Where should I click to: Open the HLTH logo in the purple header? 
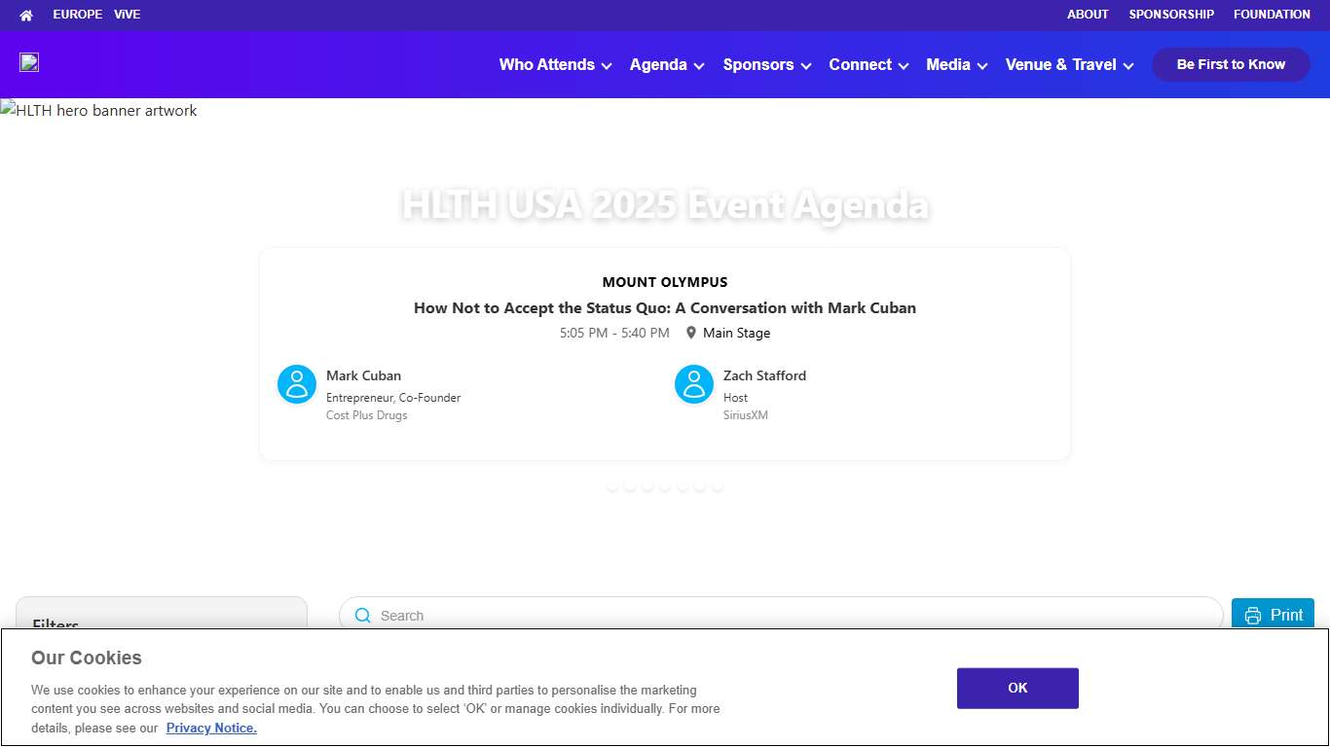(28, 61)
